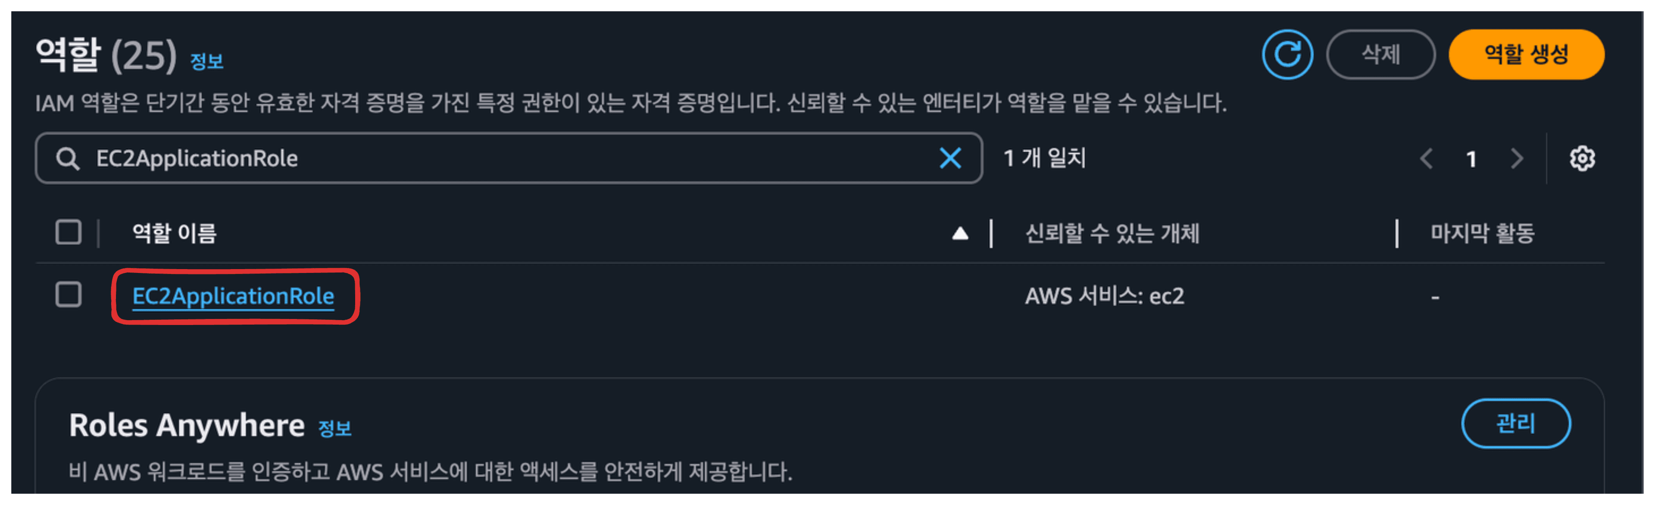The height and width of the screenshot is (505, 1655).
Task: Click the 역할 이름 column header
Action: [173, 233]
